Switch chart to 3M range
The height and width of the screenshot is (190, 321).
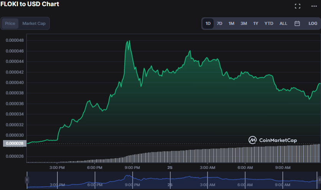244,23
